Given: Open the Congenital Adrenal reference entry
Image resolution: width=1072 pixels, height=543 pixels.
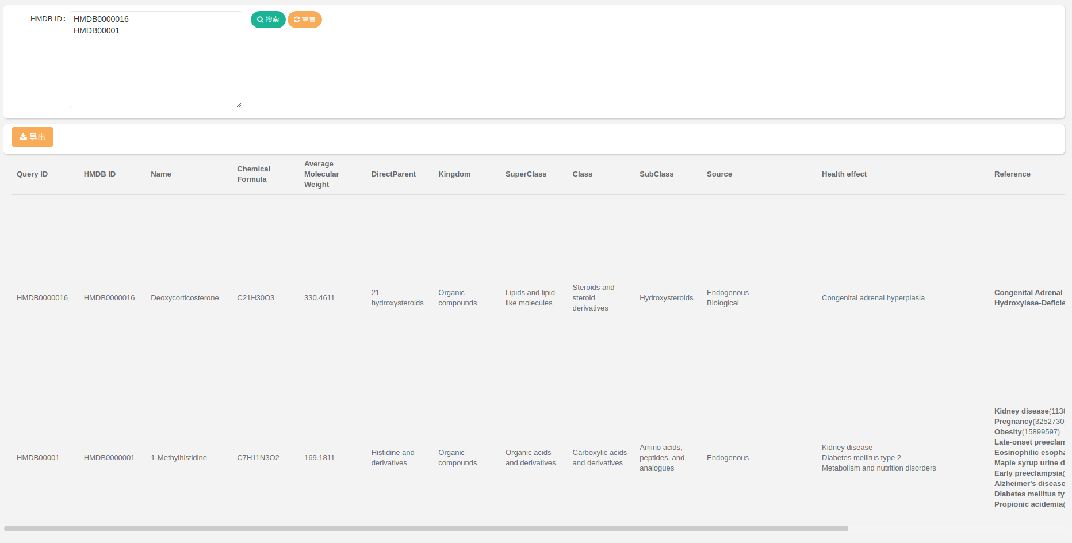Looking at the screenshot, I should coord(1028,293).
